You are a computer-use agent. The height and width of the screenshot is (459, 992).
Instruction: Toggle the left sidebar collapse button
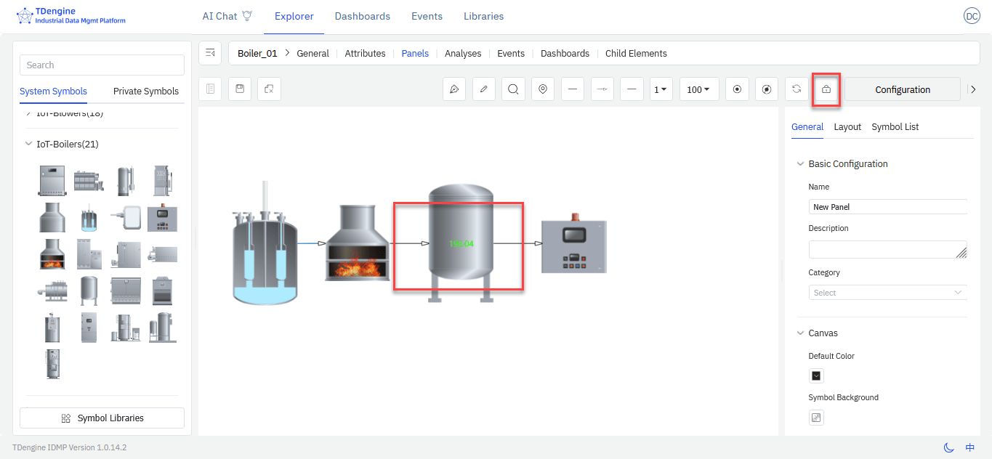click(211, 53)
